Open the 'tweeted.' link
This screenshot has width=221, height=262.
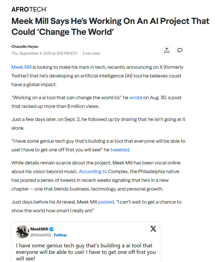pyautogui.click(x=120, y=150)
